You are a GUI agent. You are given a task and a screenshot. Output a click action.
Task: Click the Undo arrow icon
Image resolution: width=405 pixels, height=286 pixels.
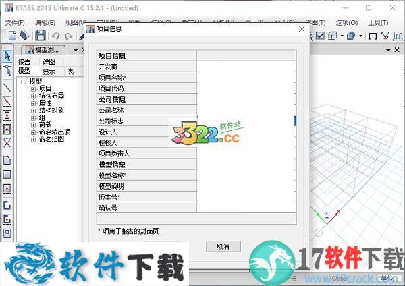pyautogui.click(x=56, y=36)
